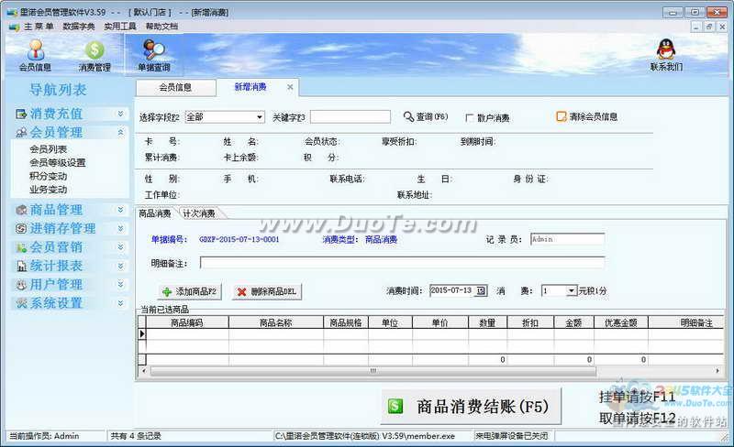Click the 删除商品DEL button
734x447 pixels.
click(267, 292)
